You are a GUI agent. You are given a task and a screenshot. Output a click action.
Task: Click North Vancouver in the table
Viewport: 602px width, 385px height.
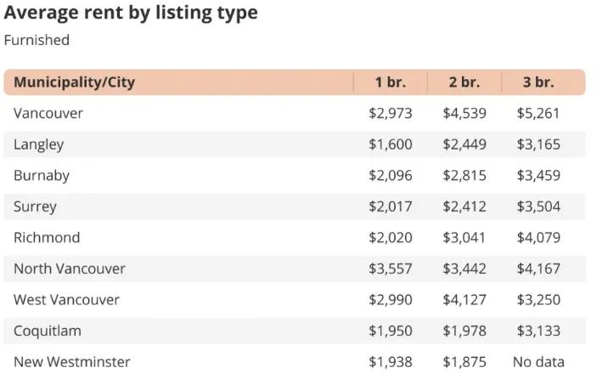(70, 269)
